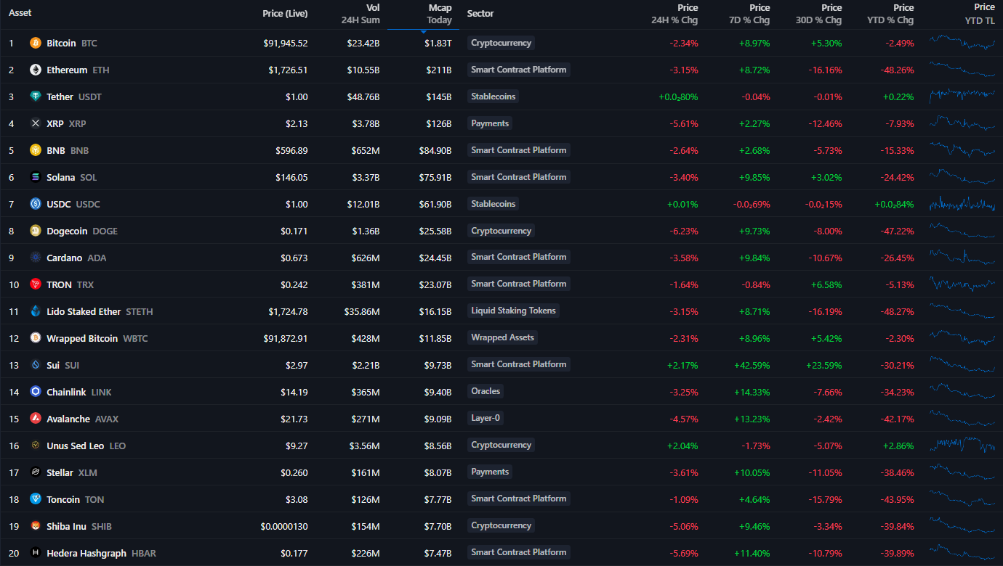
Task: Click Ethereum's Smart Contract Platform tag
Action: pyautogui.click(x=518, y=70)
